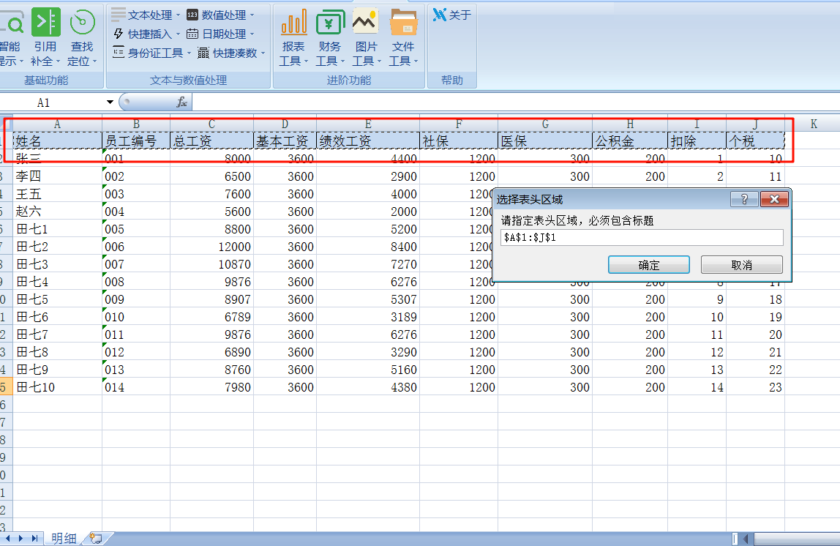The width and height of the screenshot is (840, 546).
Task: Go to previous sheet tab arrow
Action: pos(7,539)
